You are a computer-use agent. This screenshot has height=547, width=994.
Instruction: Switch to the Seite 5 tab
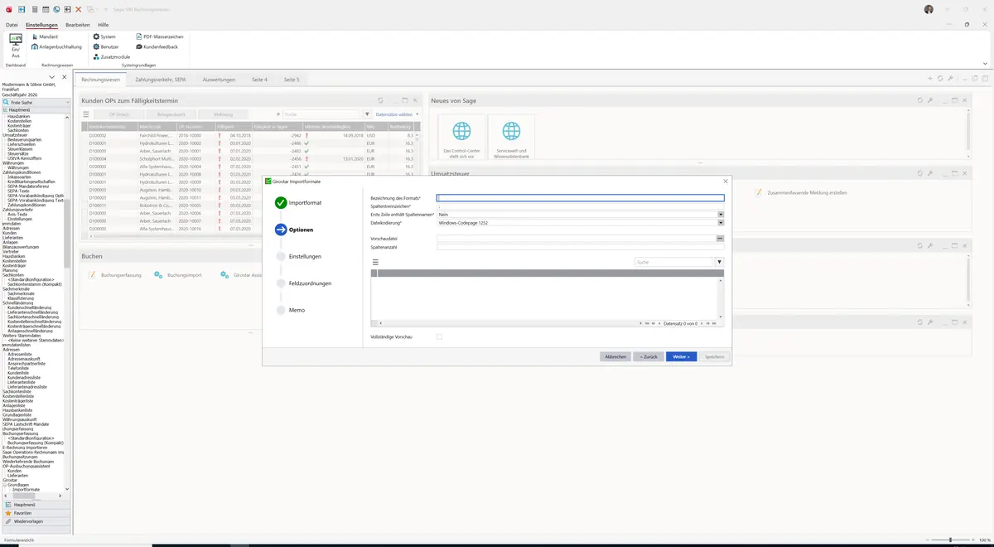pyautogui.click(x=292, y=80)
